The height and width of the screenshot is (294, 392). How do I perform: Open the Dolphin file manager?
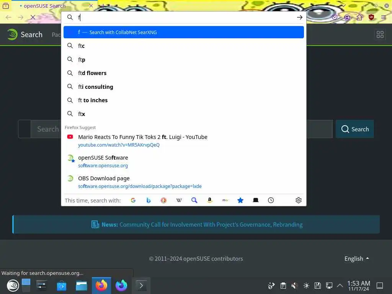coord(81,286)
